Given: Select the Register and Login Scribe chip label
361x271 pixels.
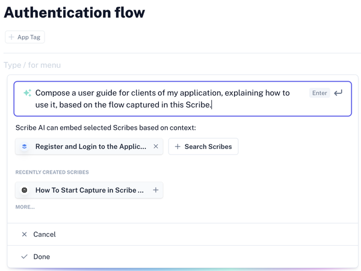Looking at the screenshot, I should (91, 146).
